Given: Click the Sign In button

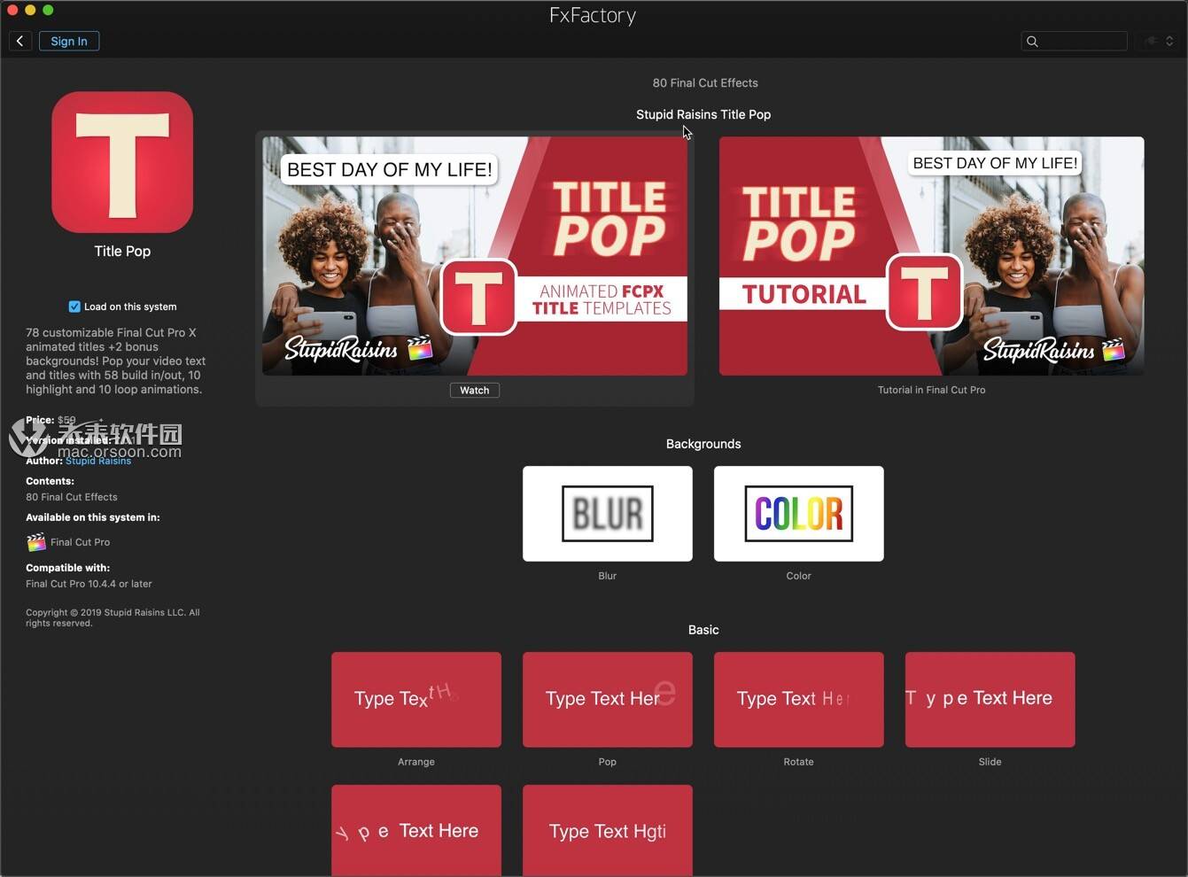Looking at the screenshot, I should [x=69, y=42].
